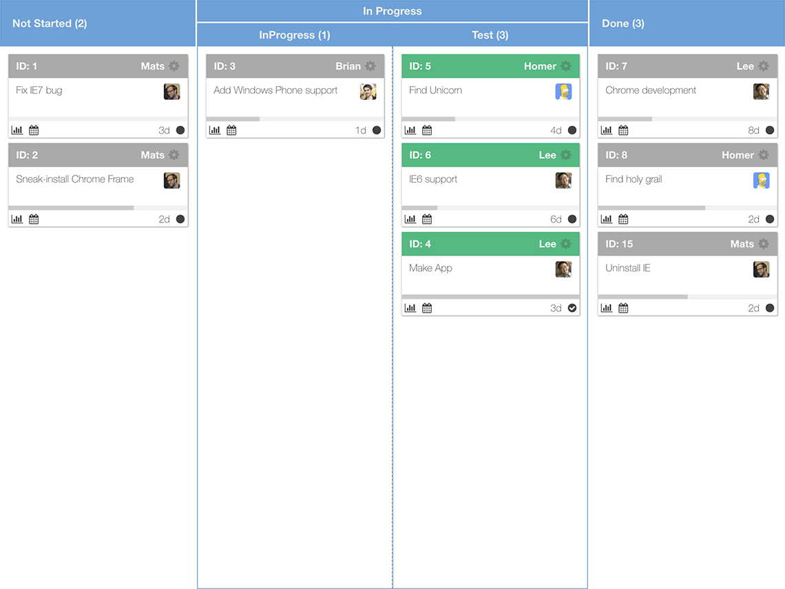Viewport: 785px width, 589px height.
Task: Expand gear options on ID: 8 Homer card
Action: pyautogui.click(x=764, y=155)
